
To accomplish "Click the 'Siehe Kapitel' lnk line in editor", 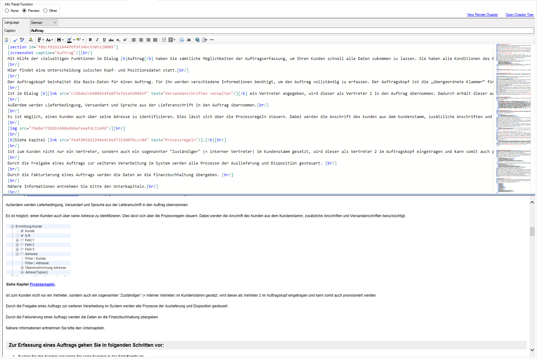I will 117,140.
